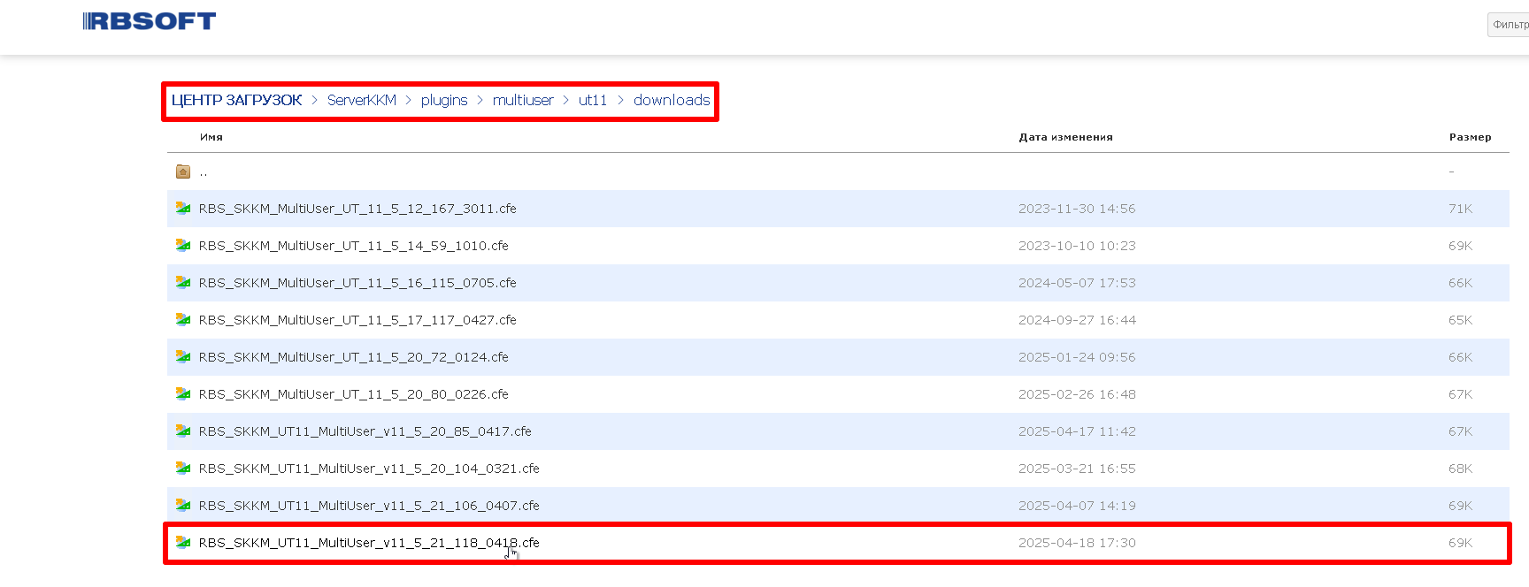Click date 2024-09-27 16:44
1529x587 pixels.
point(1077,320)
